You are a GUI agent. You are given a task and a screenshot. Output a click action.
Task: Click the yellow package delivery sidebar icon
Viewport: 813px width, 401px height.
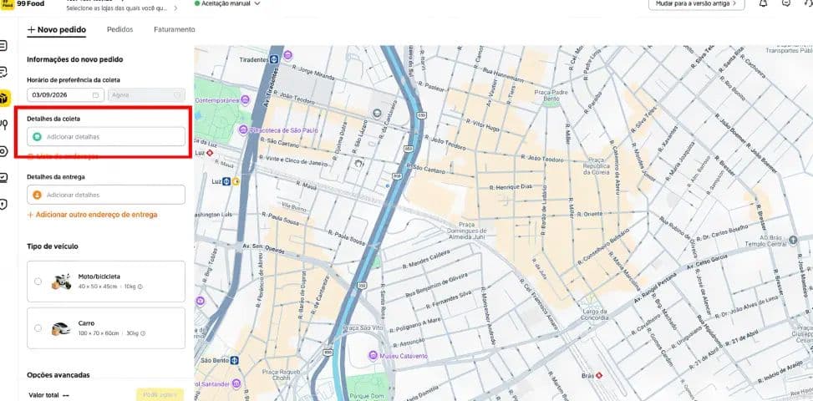coord(4,98)
